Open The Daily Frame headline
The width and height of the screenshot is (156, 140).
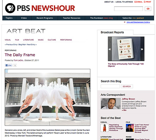click(x=20, y=55)
